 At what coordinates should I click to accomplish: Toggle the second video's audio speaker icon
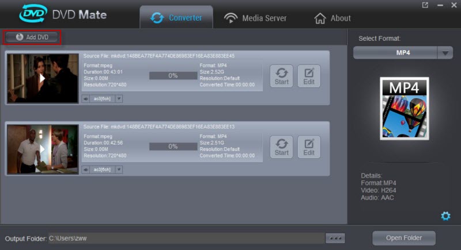coord(86,170)
